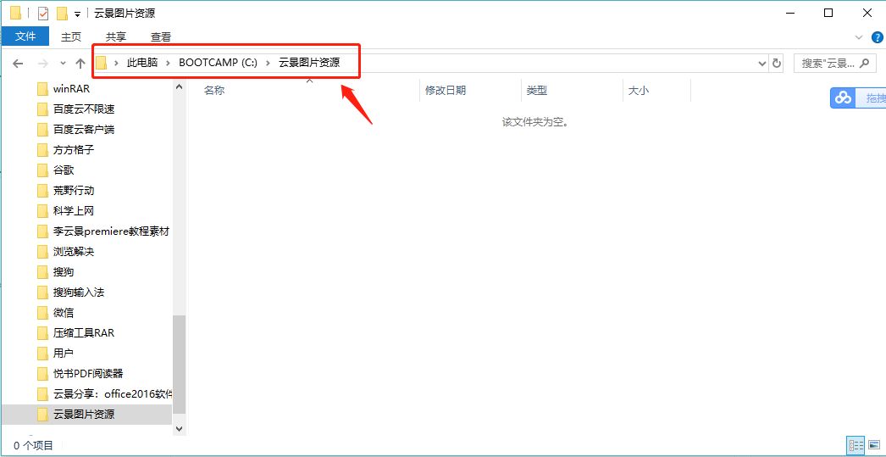886x457 pixels.
Task: Click the winRAR folder icon
Action: point(42,89)
